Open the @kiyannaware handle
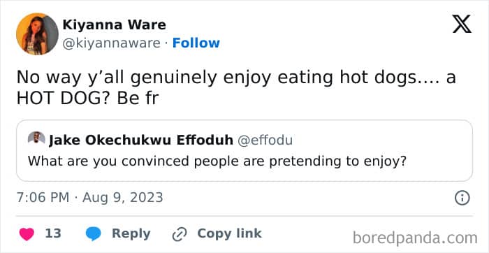The image size is (489, 253). point(111,43)
